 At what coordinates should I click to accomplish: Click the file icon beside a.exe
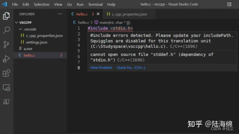(x=21, y=48)
